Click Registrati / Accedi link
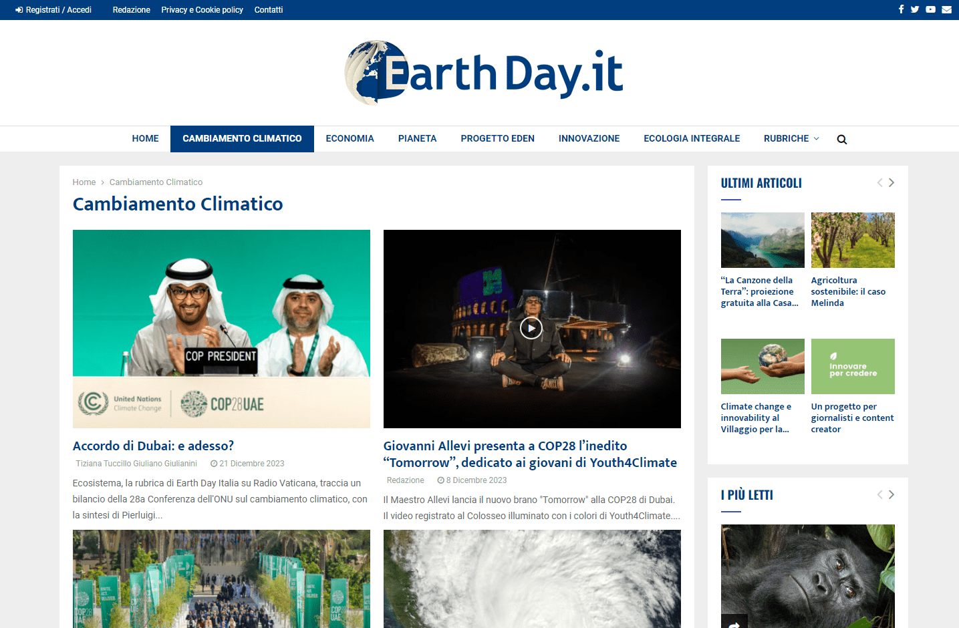Screen dimensions: 959x628 pos(53,9)
